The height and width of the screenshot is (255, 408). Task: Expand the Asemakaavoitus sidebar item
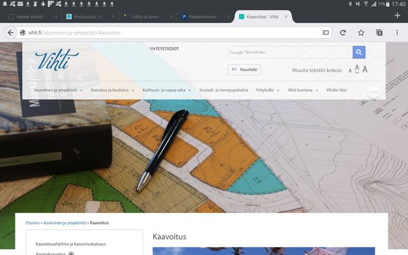coord(71,253)
